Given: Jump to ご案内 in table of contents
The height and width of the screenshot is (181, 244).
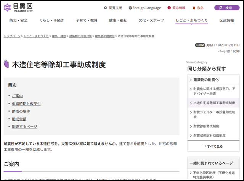Looking at the screenshot, I should tap(17, 96).
